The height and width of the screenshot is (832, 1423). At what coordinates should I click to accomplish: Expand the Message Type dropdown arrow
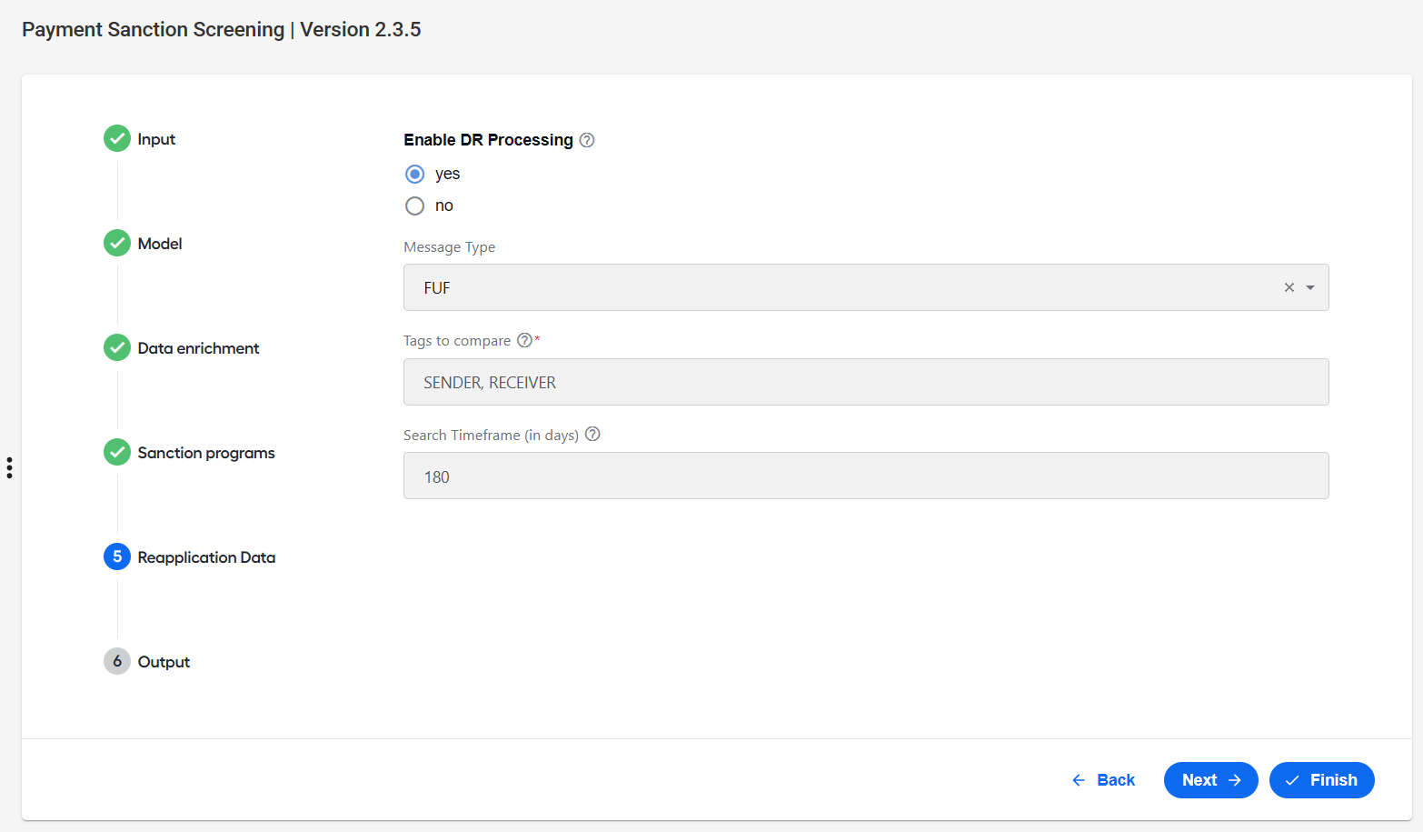tap(1310, 287)
